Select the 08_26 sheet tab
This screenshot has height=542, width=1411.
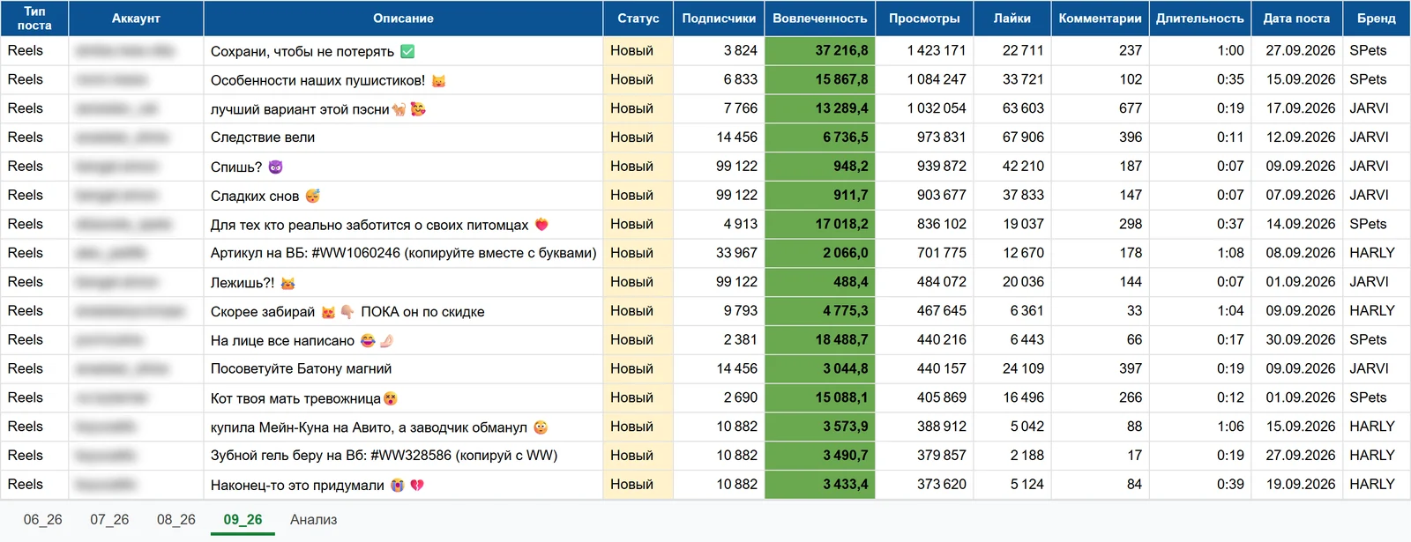(x=176, y=519)
